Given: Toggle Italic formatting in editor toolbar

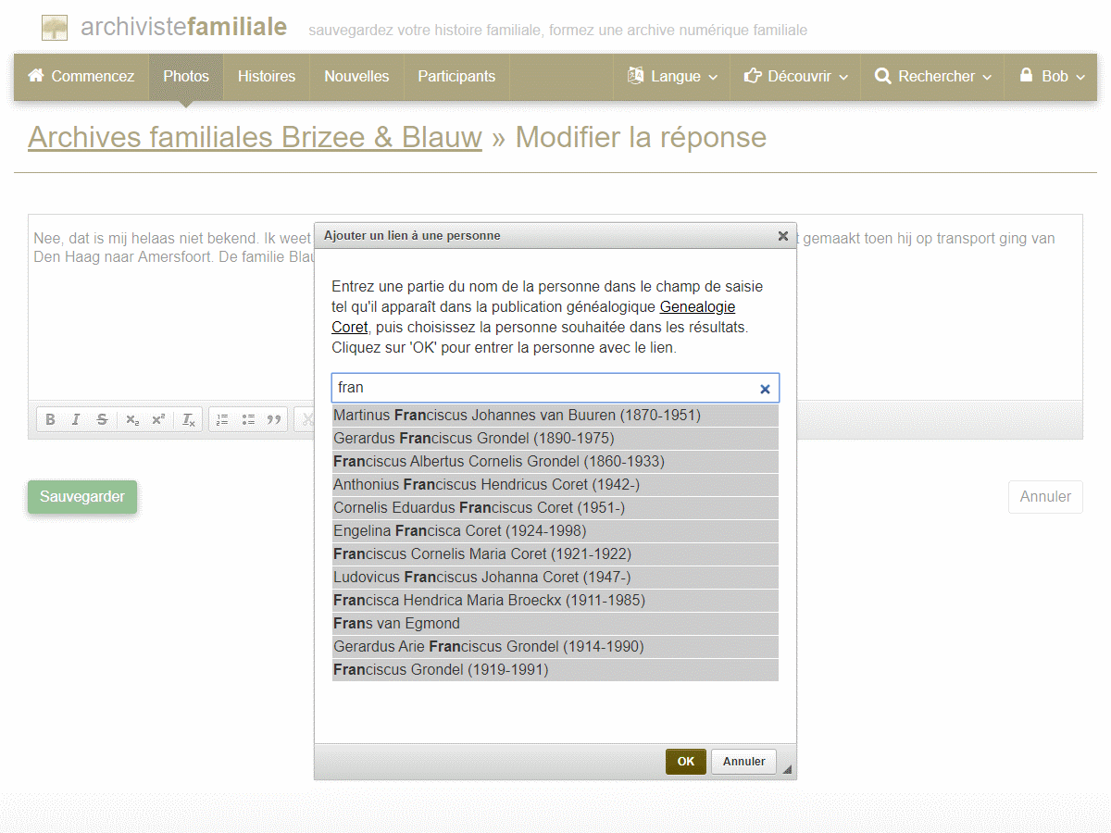Looking at the screenshot, I should coord(76,419).
